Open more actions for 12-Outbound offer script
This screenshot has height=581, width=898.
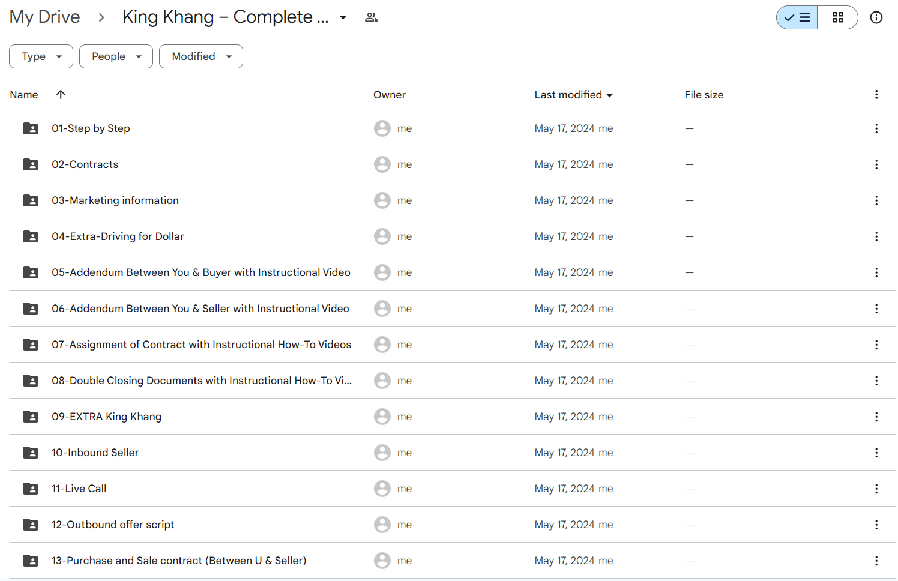(x=876, y=525)
